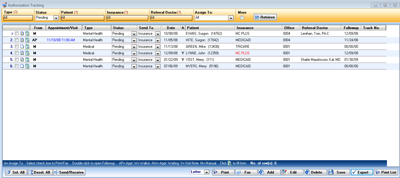The height and width of the screenshot is (178, 400).
Task: Click the Patient filter field
Action: 83,18
